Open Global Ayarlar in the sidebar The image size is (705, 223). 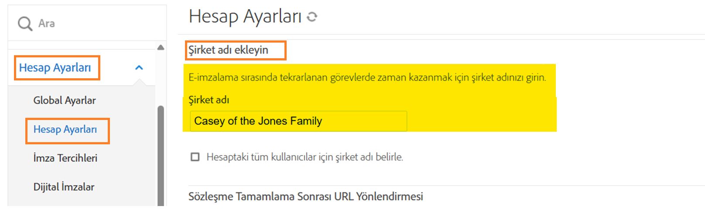pyautogui.click(x=65, y=100)
